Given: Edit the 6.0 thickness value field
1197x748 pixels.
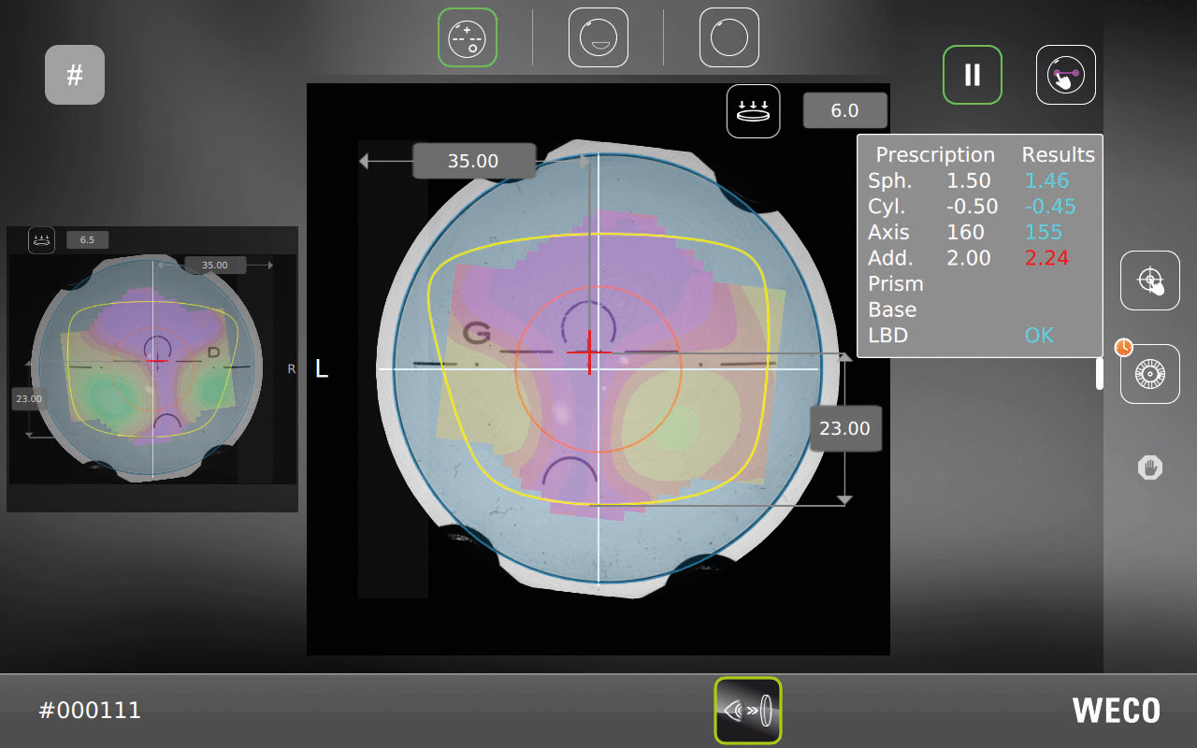Looking at the screenshot, I should [x=844, y=111].
